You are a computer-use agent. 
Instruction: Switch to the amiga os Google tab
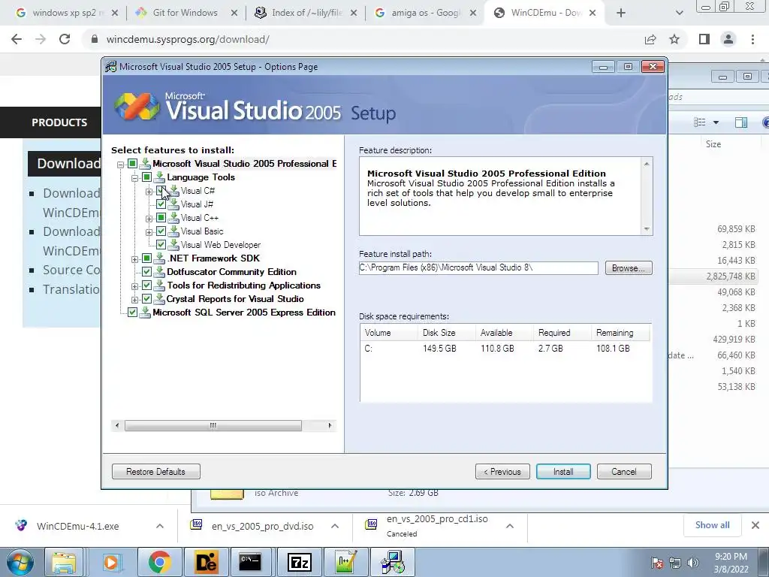[x=426, y=13]
